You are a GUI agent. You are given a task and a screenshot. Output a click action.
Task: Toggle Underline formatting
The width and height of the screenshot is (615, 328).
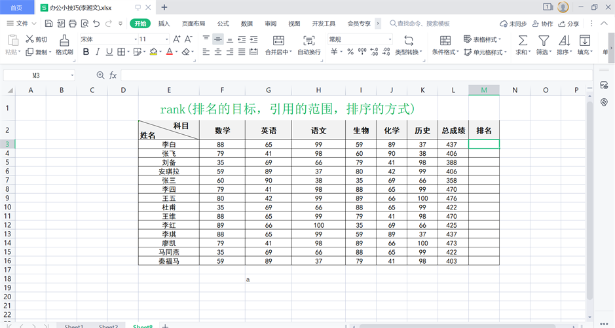point(110,52)
